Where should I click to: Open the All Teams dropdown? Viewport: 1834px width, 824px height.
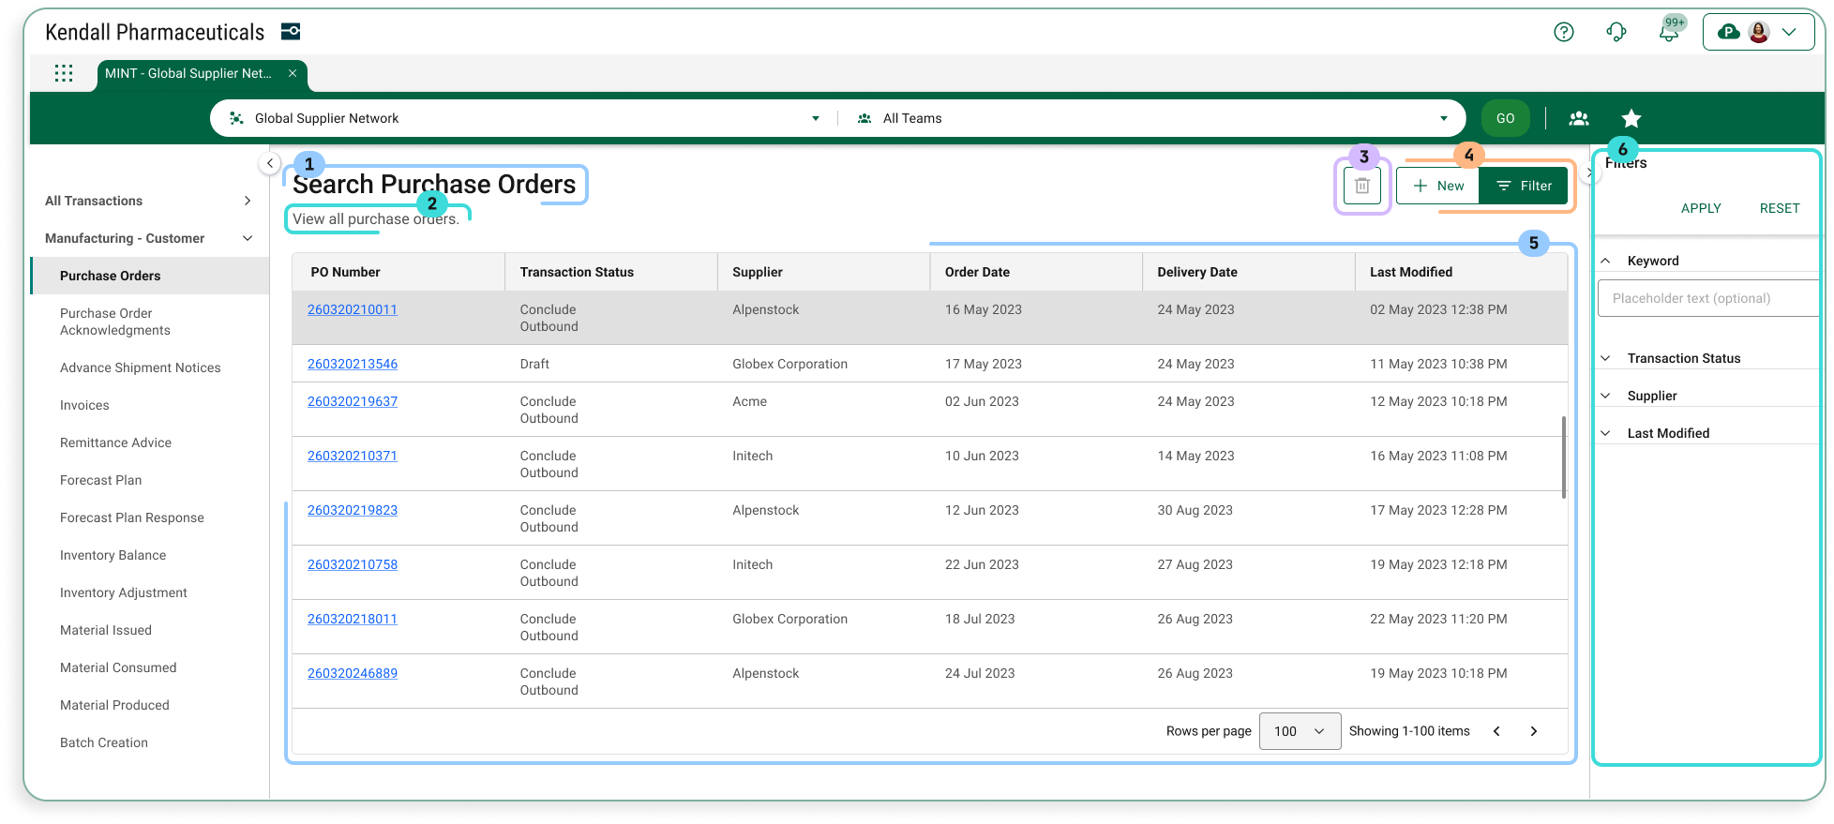[1152, 118]
